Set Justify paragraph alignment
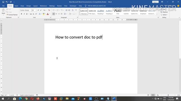This screenshot has width=181, height=101. tap(62, 14)
